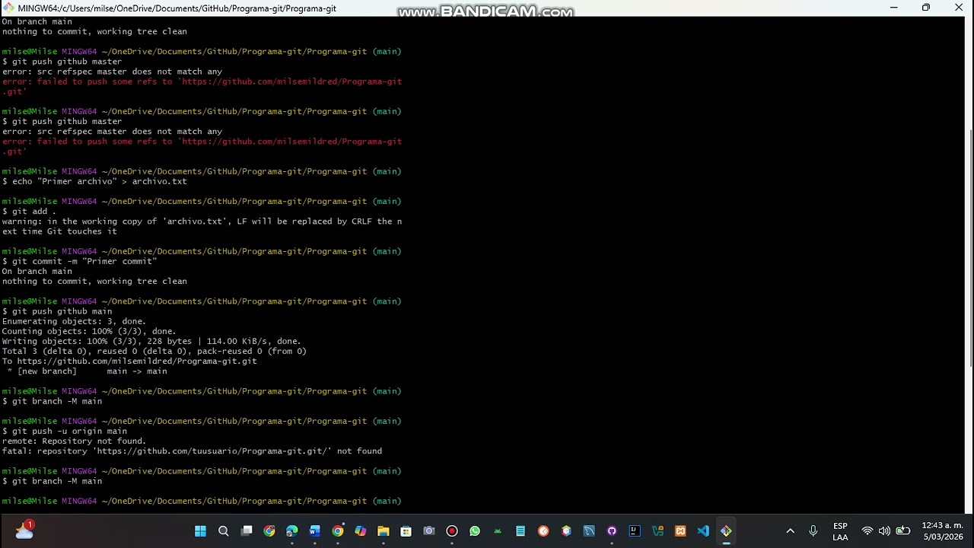Click the '$ git add .' command line

[29, 212]
